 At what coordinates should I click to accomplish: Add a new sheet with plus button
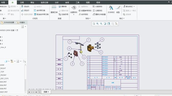[x=40, y=92]
